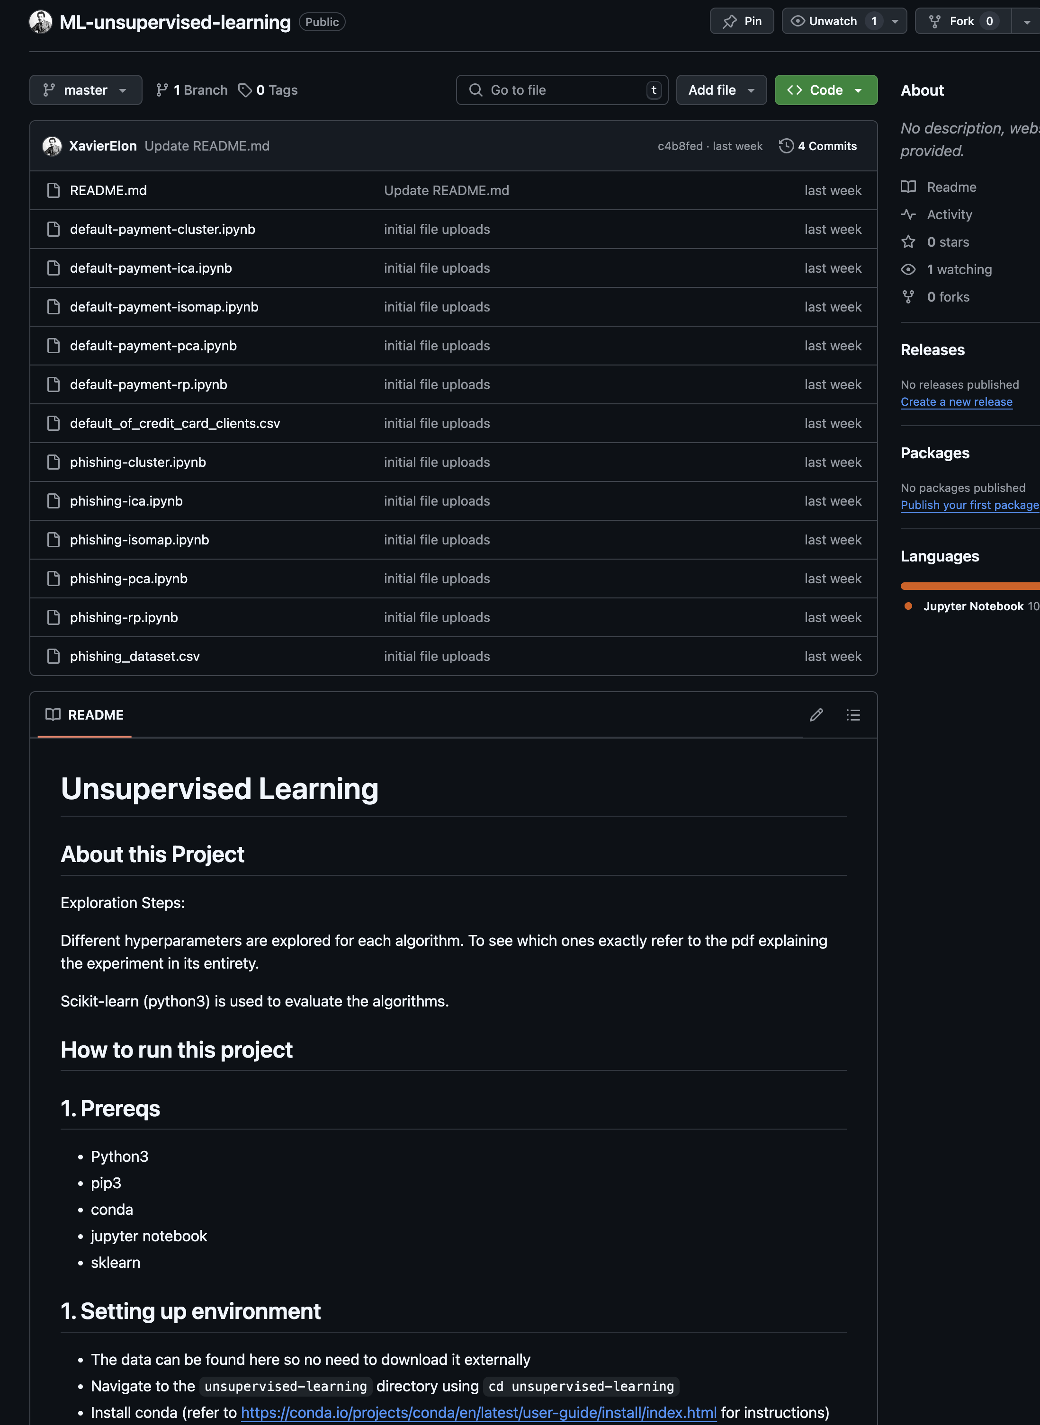Viewport: 1040px width, 1425px height.
Task: Select the README tab
Action: (84, 715)
